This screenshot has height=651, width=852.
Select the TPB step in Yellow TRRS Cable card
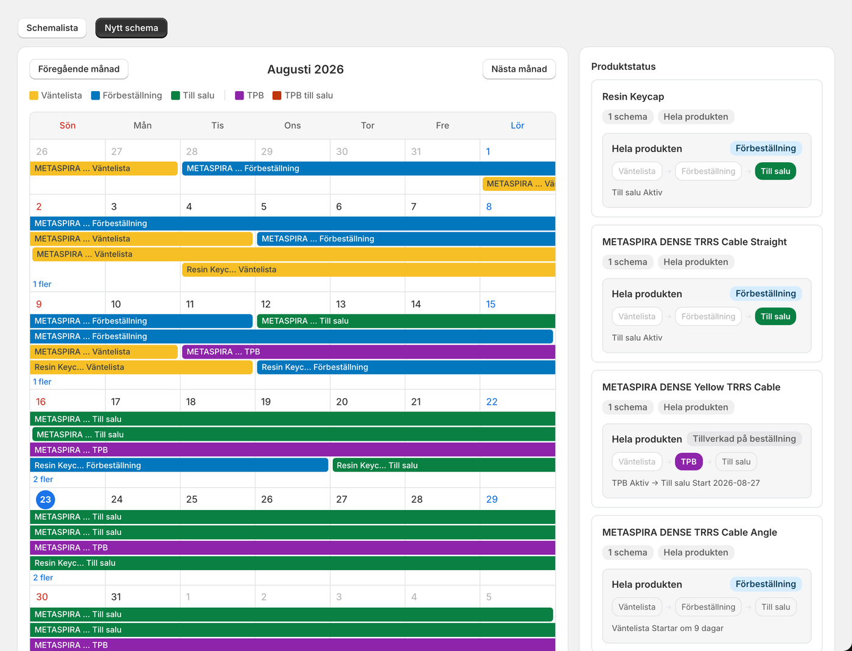point(689,462)
